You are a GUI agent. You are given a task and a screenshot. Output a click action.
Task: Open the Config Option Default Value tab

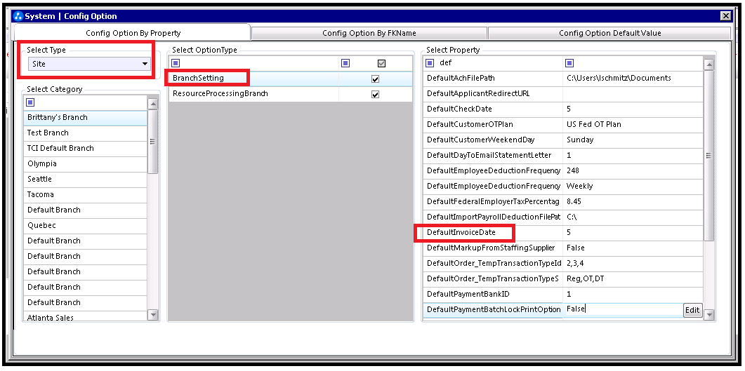point(609,33)
